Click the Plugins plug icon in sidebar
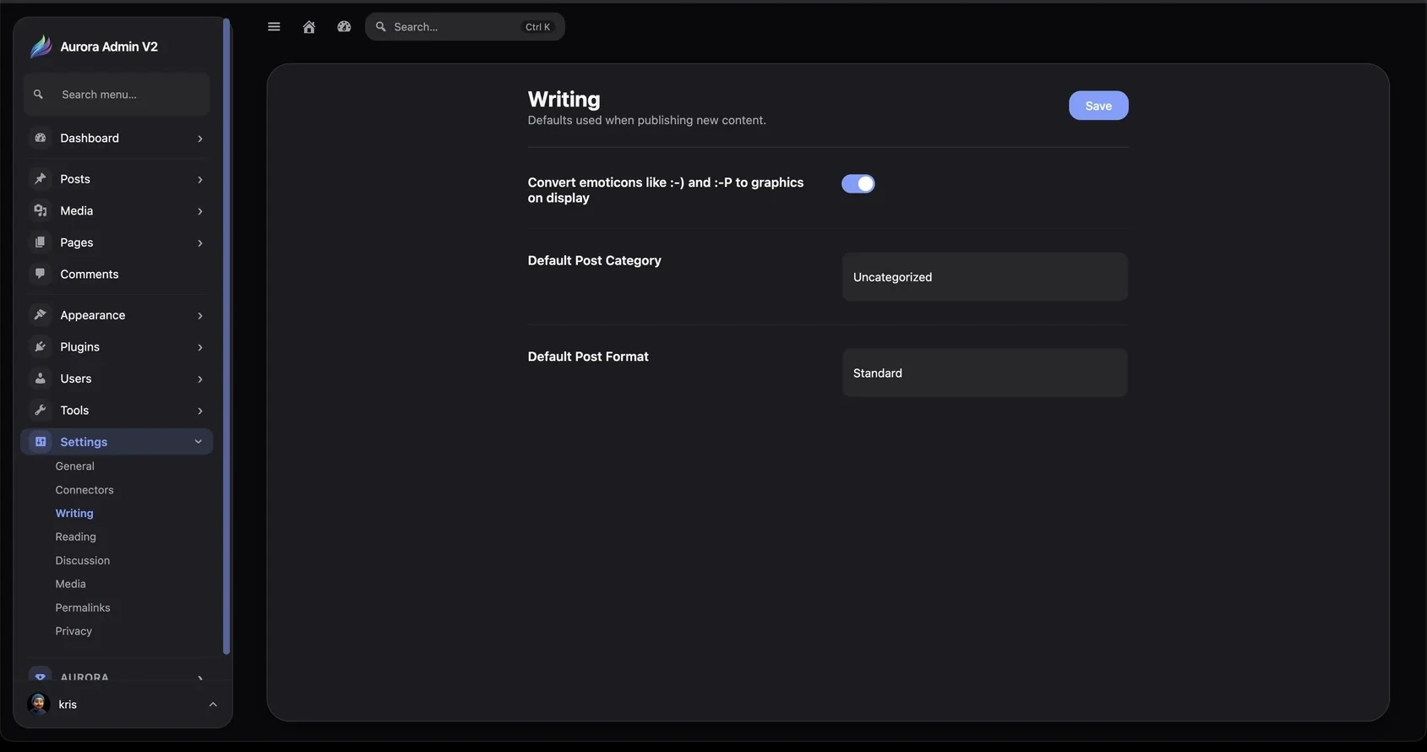1427x752 pixels. click(x=40, y=346)
